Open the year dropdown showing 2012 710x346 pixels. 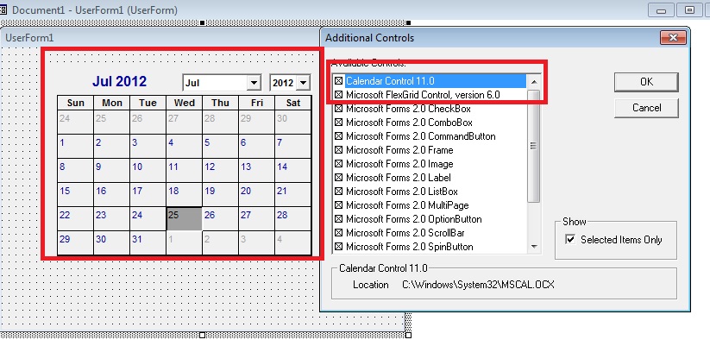303,83
